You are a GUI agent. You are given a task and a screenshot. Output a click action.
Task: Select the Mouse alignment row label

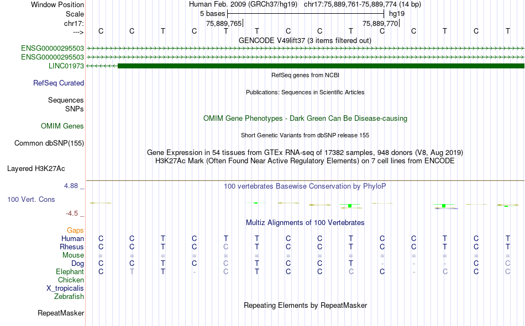[73, 255]
